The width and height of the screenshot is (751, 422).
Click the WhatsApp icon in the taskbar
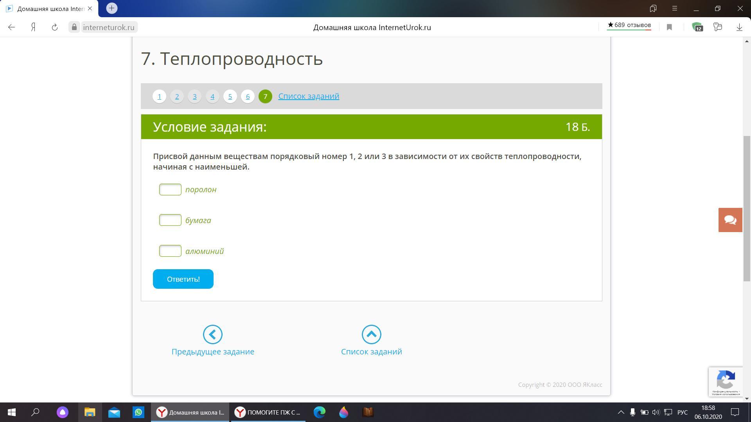coord(138,412)
